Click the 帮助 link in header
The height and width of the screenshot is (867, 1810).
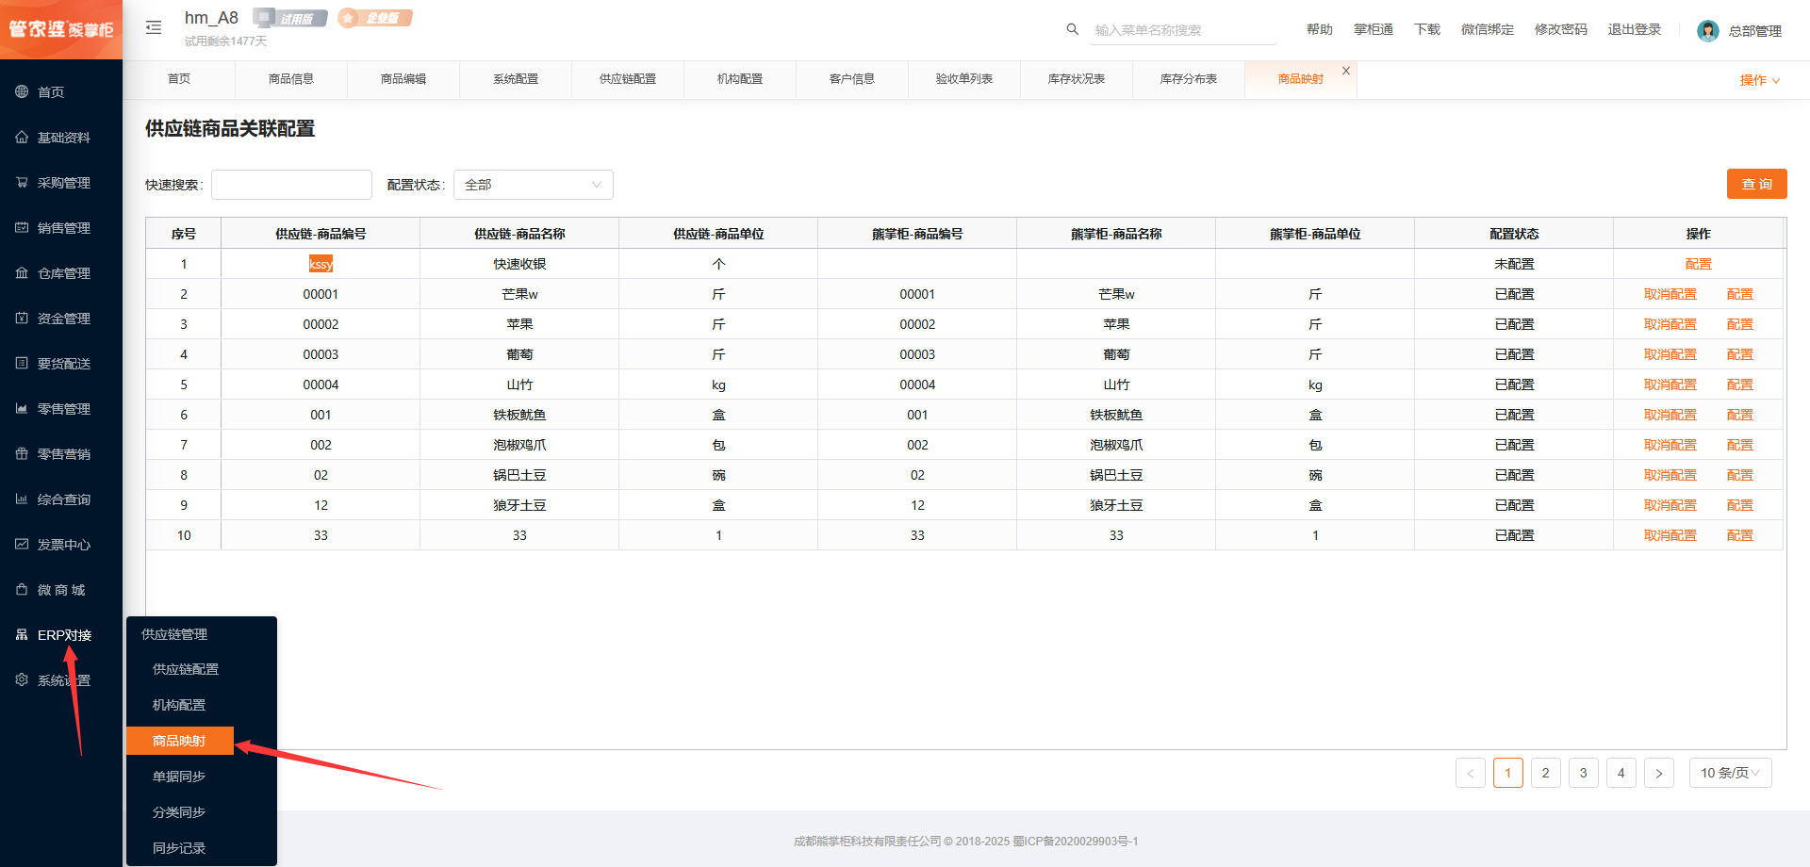pyautogui.click(x=1320, y=29)
